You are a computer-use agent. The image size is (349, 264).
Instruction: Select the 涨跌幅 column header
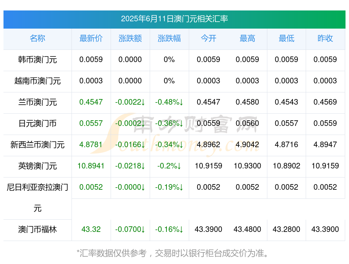[169, 38]
